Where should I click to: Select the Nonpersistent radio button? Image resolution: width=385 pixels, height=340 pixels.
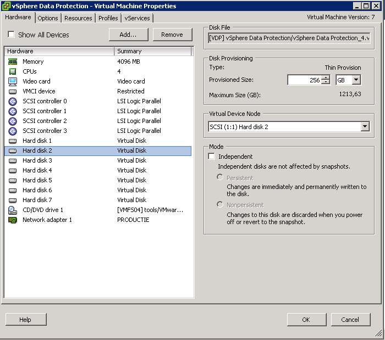pyautogui.click(x=220, y=204)
